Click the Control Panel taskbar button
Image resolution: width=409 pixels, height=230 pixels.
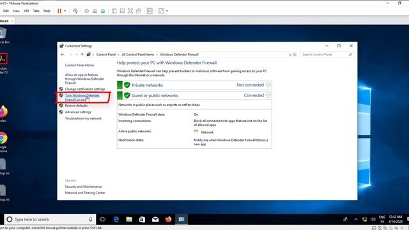click(x=181, y=220)
